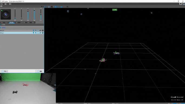Screen dimensions: 185x104
Task: Click the delete button with X circle
Action: click(x=40, y=71)
